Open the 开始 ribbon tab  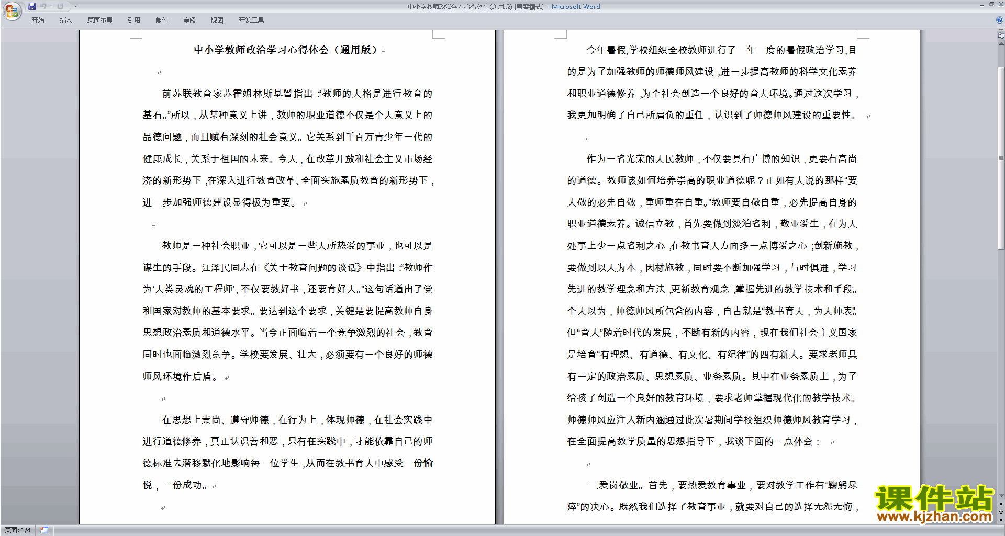(38, 20)
